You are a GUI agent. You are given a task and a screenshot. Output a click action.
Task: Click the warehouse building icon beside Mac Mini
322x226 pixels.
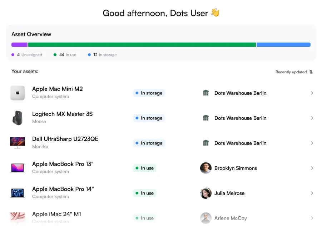[x=206, y=93]
